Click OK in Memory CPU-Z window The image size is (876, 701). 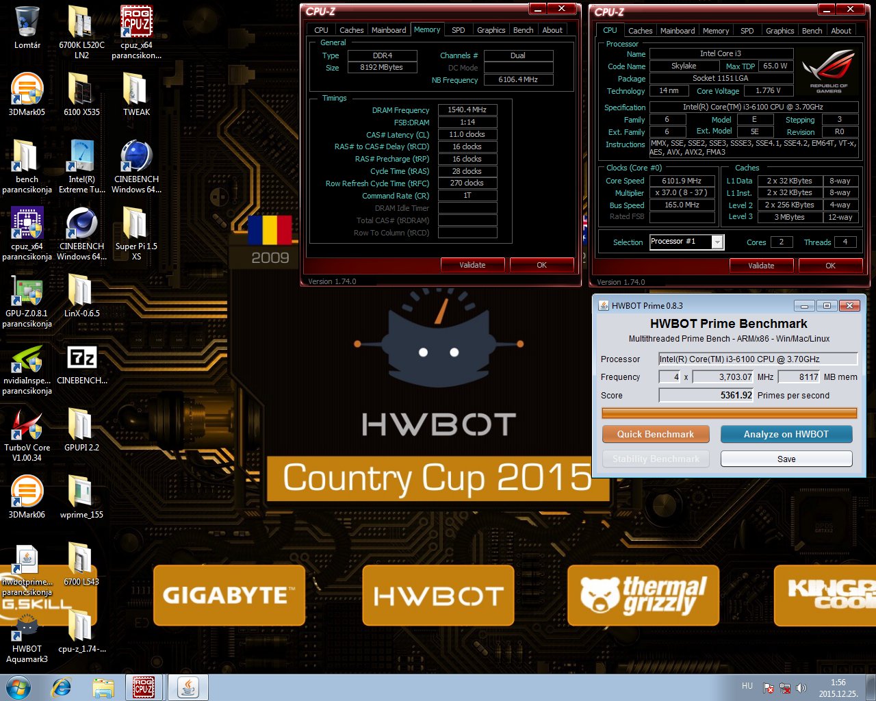point(542,265)
